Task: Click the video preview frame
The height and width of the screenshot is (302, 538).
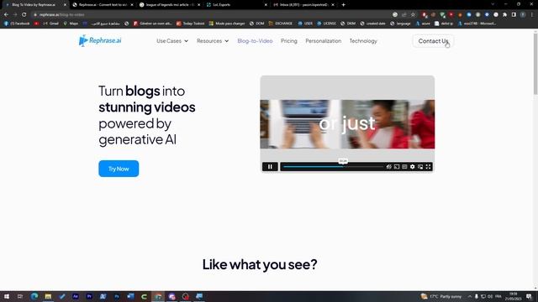Action: (347, 124)
